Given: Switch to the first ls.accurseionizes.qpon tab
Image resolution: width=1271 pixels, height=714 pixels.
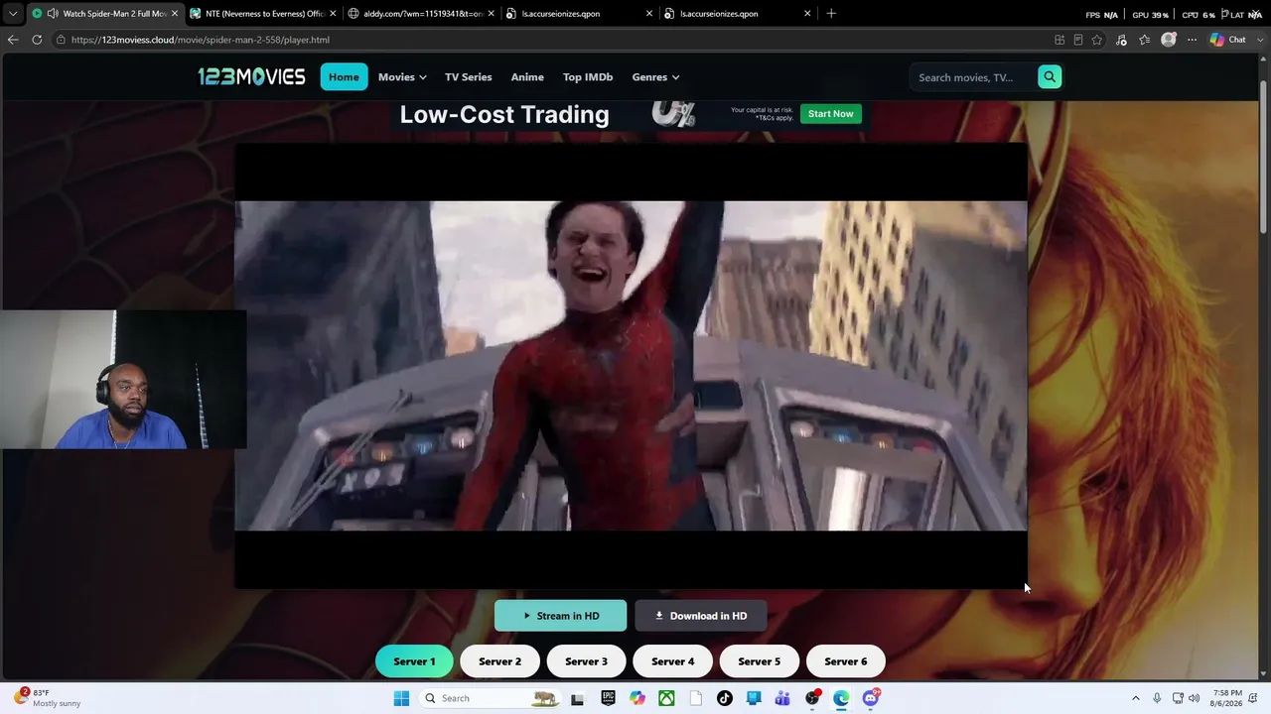Looking at the screenshot, I should (x=580, y=14).
